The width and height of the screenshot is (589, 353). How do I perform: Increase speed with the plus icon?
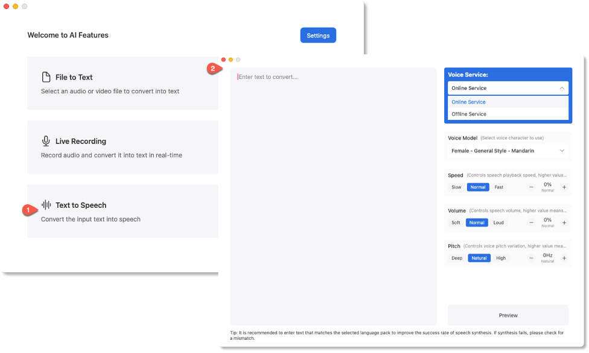564,187
